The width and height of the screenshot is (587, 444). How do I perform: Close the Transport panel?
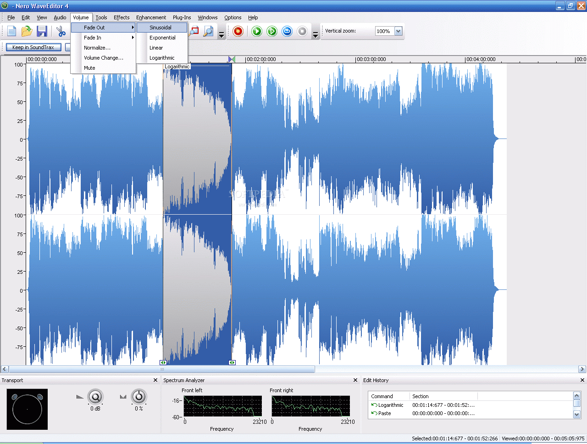coord(155,380)
